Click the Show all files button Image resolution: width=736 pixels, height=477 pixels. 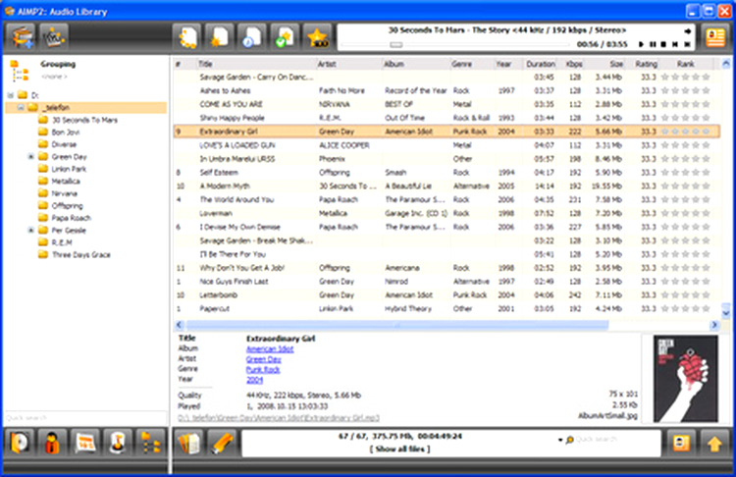(x=400, y=449)
